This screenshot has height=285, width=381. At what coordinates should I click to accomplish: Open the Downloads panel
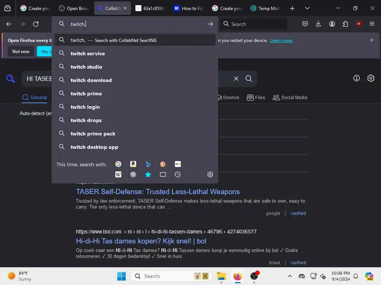[318, 24]
